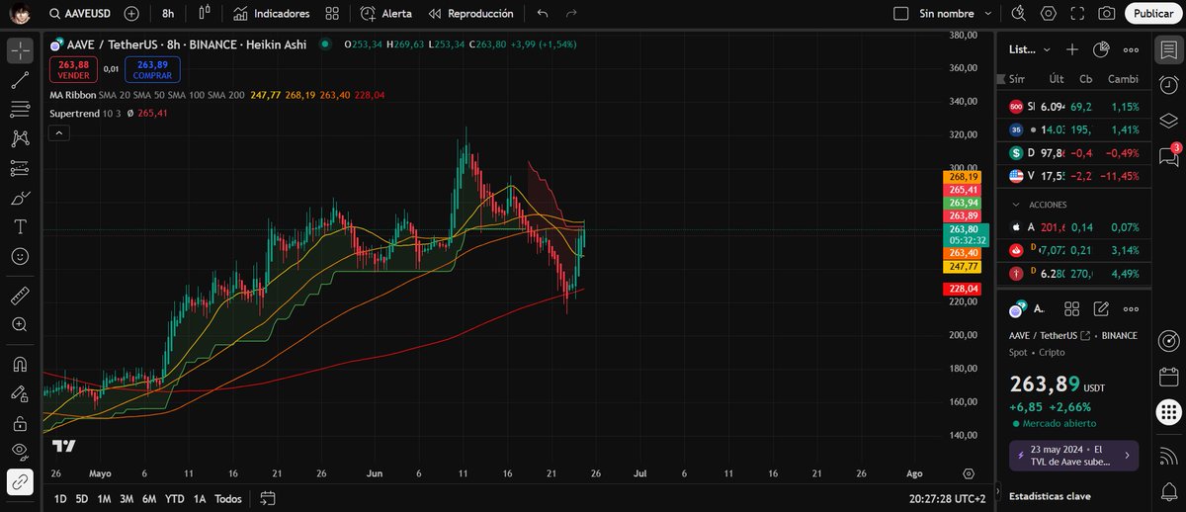
Task: Open the List watchlist dropdown
Action: 1028,49
